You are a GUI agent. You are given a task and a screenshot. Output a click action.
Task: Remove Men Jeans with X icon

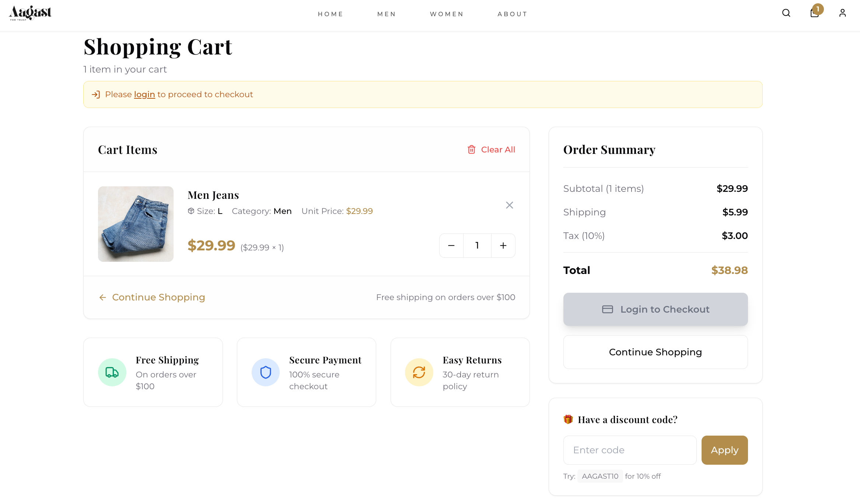[x=509, y=205]
